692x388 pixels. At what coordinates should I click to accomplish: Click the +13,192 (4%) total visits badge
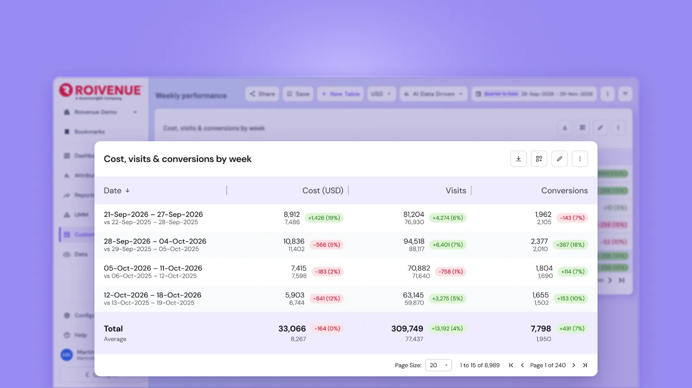point(447,328)
